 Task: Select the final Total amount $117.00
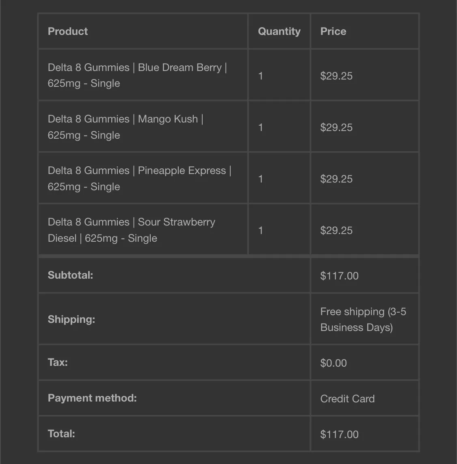[339, 434]
